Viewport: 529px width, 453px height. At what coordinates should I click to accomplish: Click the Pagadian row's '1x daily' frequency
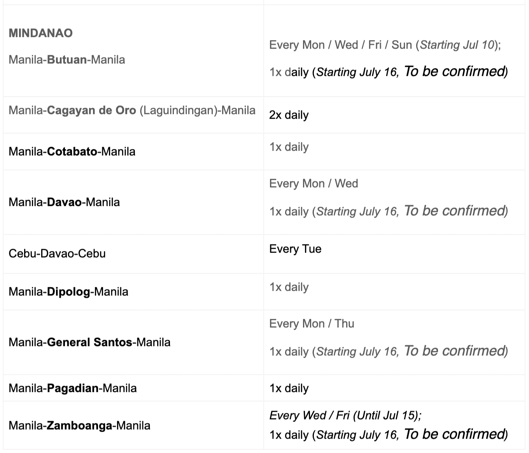(x=289, y=388)
